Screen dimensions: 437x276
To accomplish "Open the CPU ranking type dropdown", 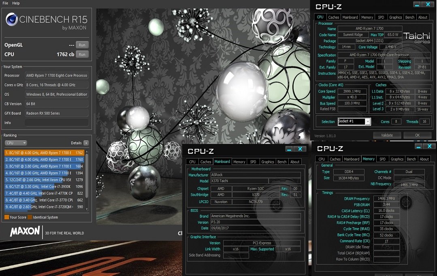I will click(16, 143).
